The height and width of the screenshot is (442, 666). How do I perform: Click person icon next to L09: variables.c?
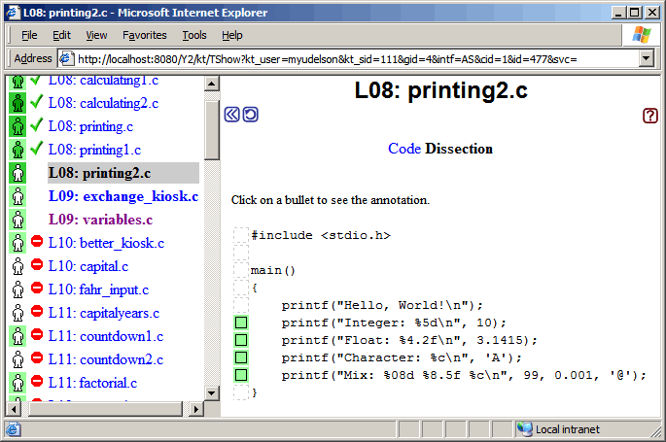click(18, 220)
